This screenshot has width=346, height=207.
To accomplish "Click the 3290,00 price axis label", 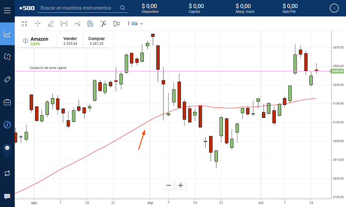I will point(338,85).
